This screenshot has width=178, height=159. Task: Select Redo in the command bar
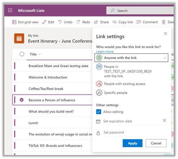pyautogui.click(x=83, y=22)
